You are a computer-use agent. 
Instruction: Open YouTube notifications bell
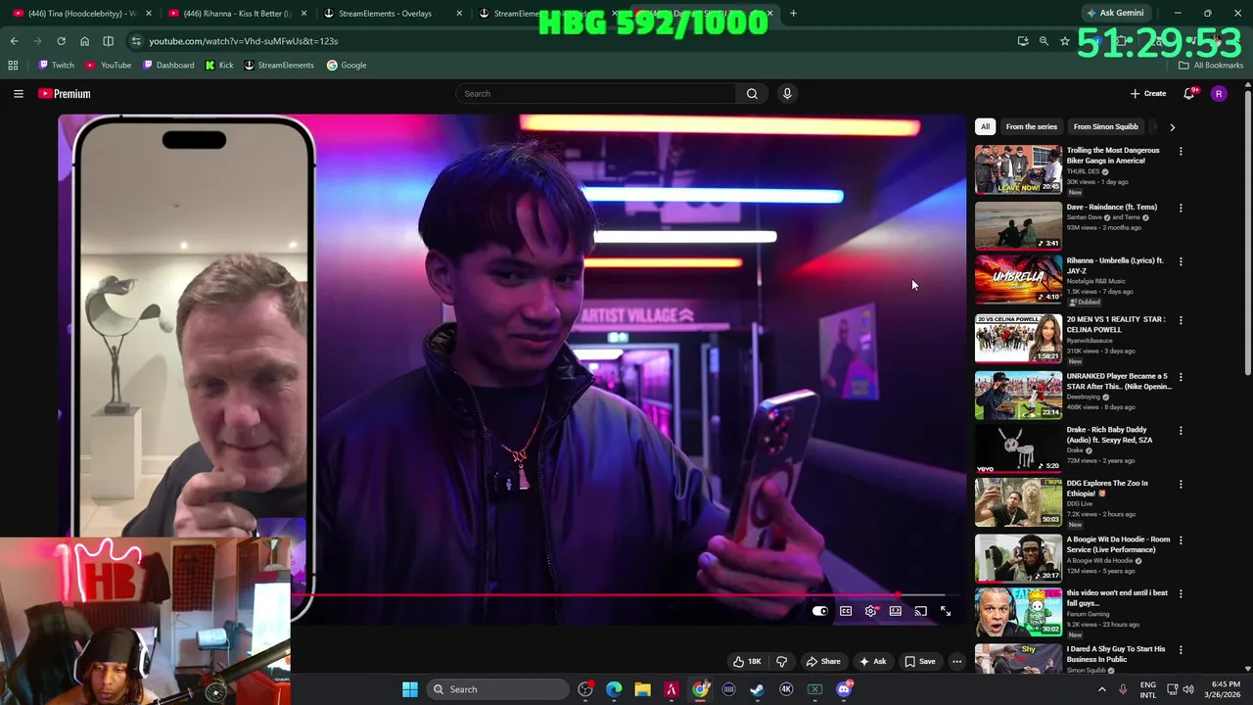[x=1189, y=94]
